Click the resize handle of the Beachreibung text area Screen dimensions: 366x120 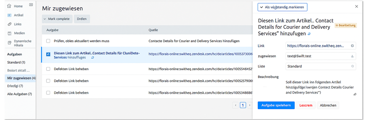click(355, 95)
